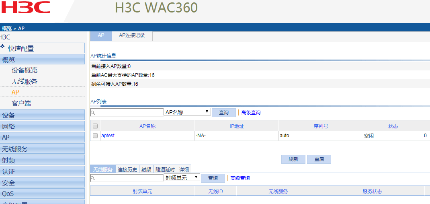Screen dimensions: 430x204
Task: Click magnifier icon in radio unit search
Action: 93,178
